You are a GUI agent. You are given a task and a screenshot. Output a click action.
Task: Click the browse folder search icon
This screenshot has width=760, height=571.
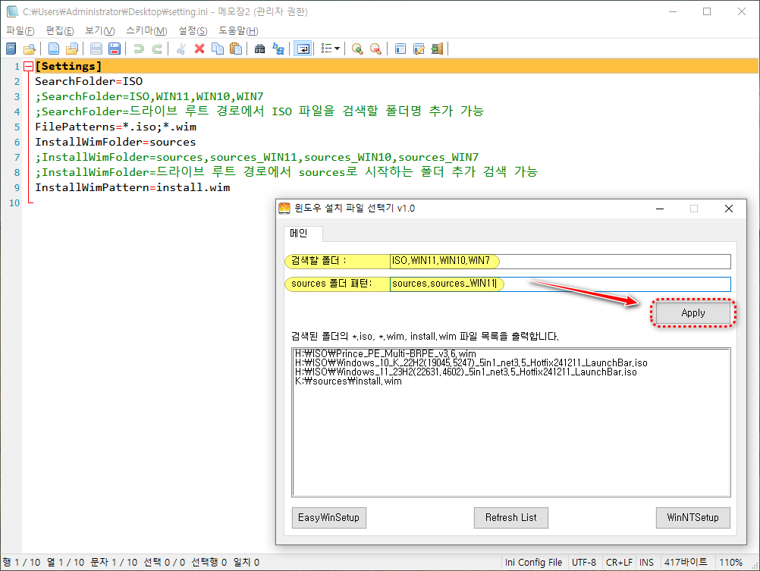(x=30, y=49)
